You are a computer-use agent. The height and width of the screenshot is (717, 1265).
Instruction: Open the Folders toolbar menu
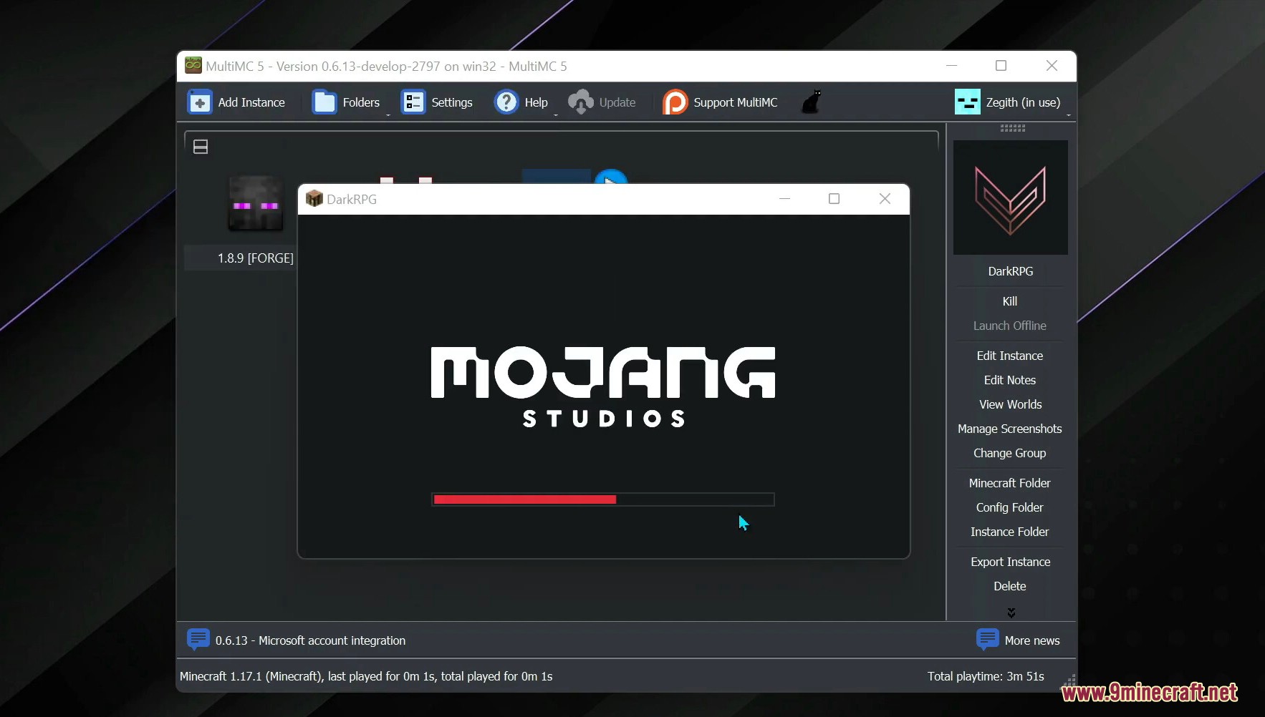tap(347, 102)
